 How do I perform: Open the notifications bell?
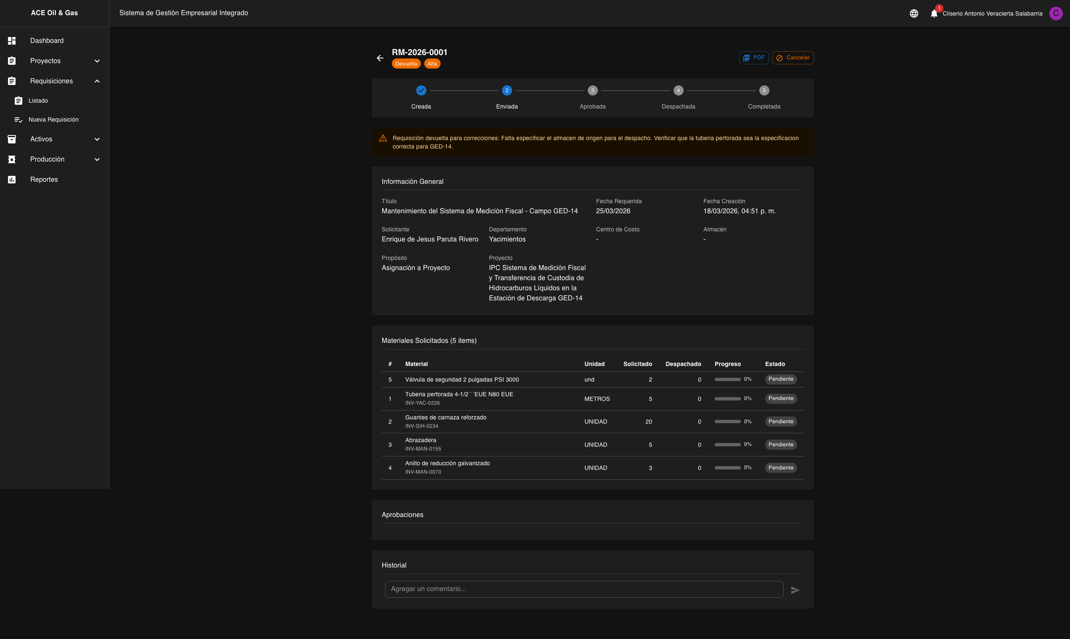pyautogui.click(x=934, y=13)
